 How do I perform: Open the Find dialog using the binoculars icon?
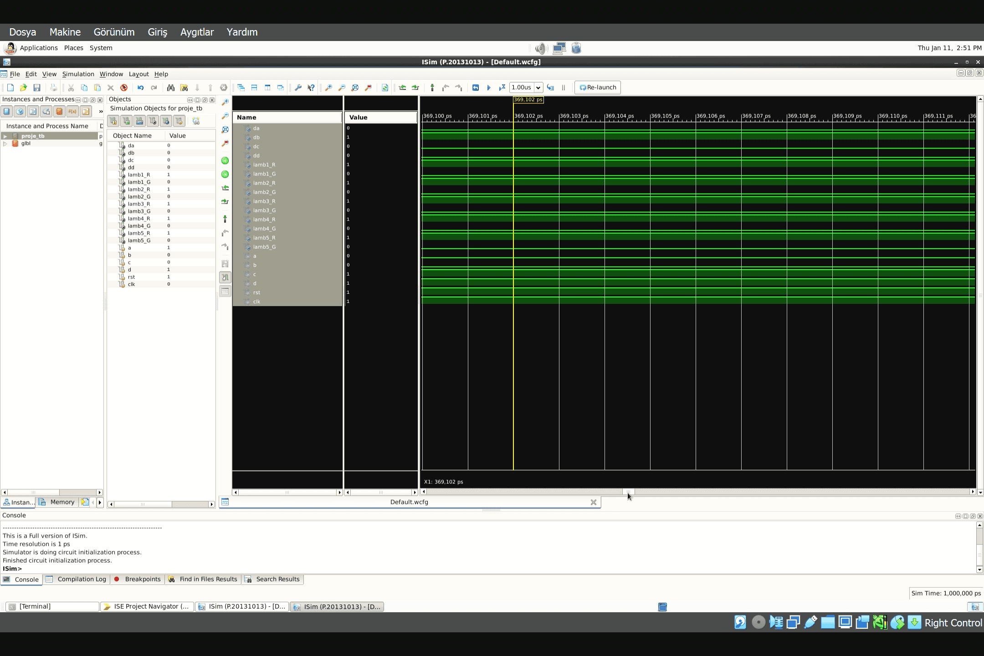(171, 87)
